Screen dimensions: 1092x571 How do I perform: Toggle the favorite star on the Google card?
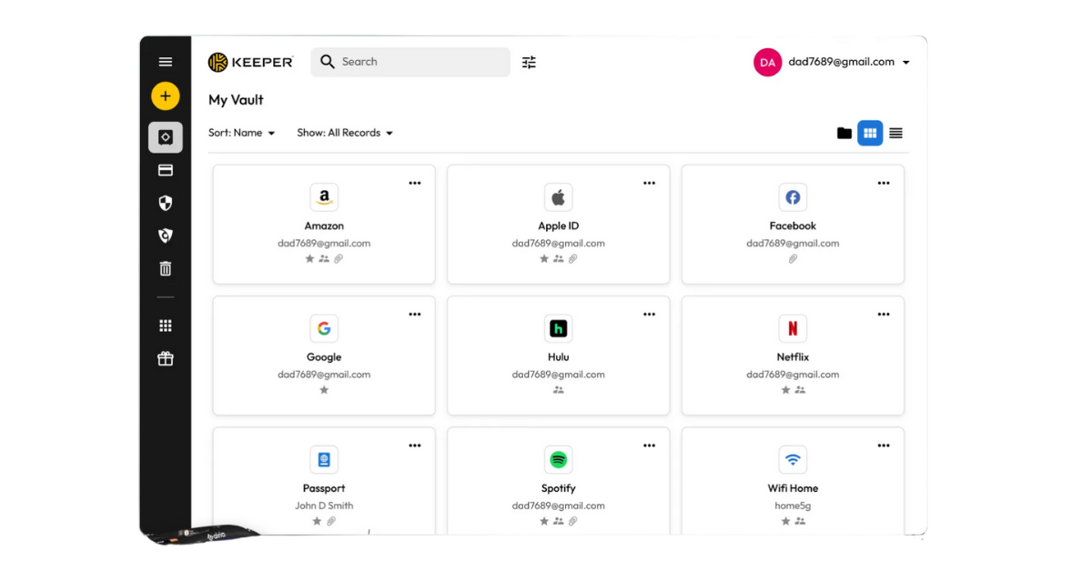click(324, 390)
